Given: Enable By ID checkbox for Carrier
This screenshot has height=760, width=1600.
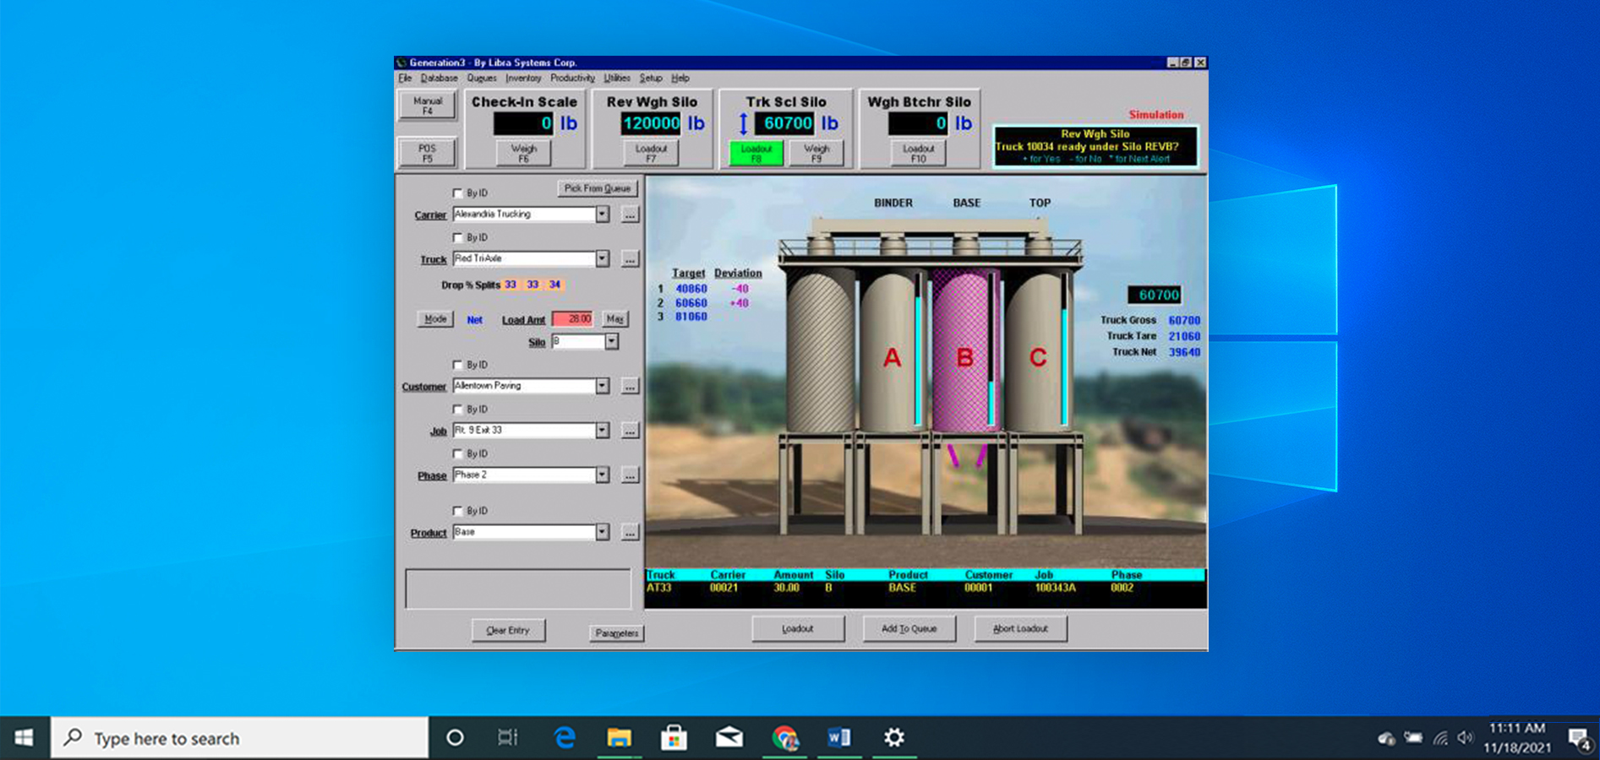Looking at the screenshot, I should pyautogui.click(x=458, y=193).
